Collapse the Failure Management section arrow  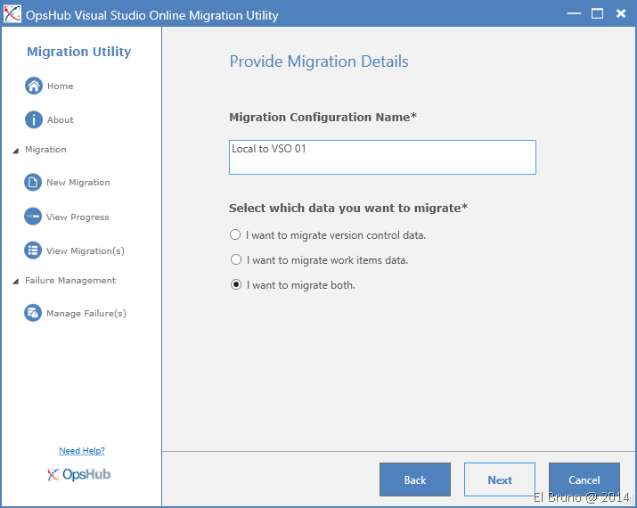coord(15,282)
